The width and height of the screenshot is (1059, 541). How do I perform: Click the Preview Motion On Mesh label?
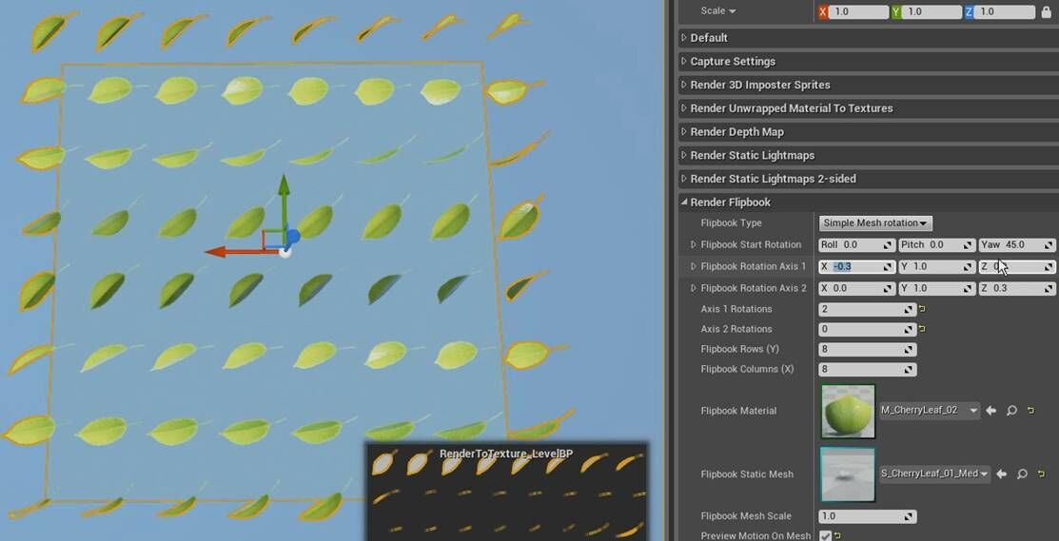pos(755,535)
